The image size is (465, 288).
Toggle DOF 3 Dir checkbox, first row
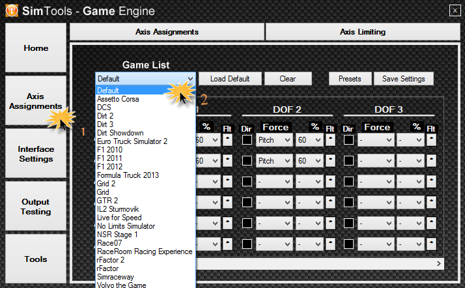(349, 139)
